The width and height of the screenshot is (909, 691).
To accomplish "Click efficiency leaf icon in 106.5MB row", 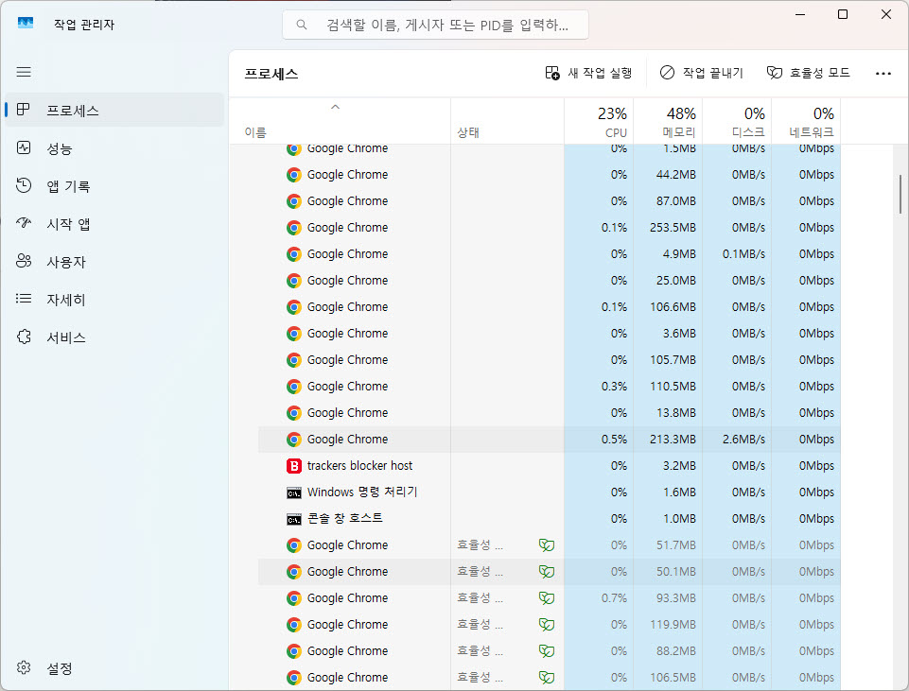I will (547, 677).
